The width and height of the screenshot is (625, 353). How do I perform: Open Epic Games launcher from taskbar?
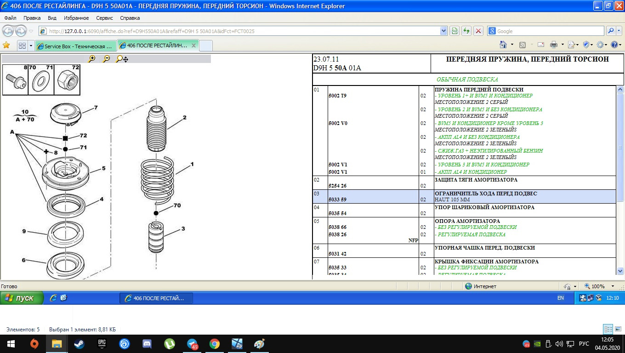[x=102, y=344]
